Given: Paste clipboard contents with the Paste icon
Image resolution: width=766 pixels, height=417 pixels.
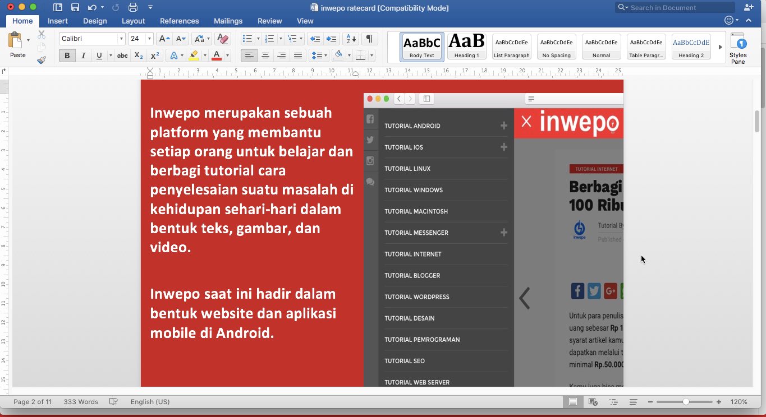Looking at the screenshot, I should pyautogui.click(x=15, y=41).
